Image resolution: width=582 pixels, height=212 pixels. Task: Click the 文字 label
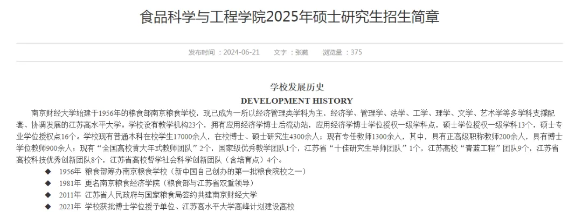280,52
